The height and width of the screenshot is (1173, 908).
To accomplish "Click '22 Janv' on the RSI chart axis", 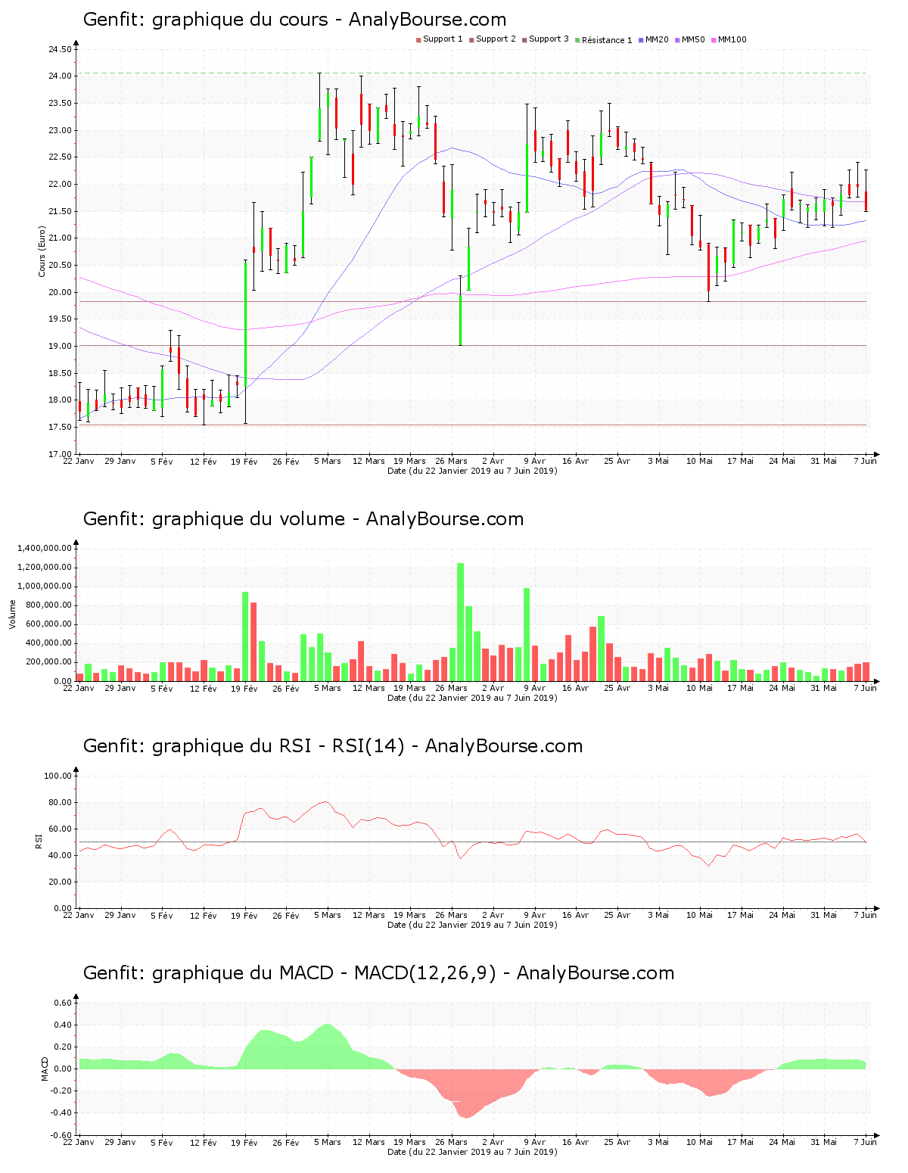I will click(x=79, y=915).
